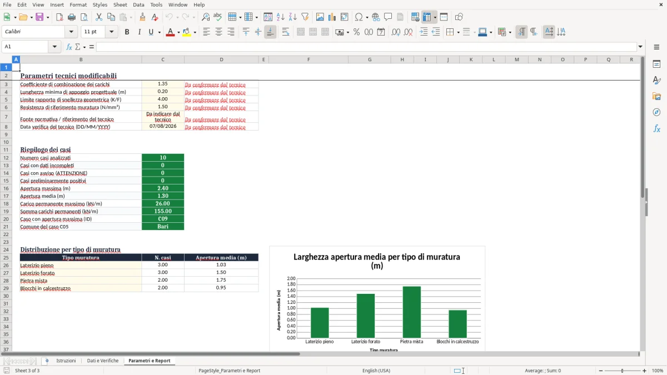Insert a chart
Viewport: 667px width, 375px height.
click(x=332, y=17)
